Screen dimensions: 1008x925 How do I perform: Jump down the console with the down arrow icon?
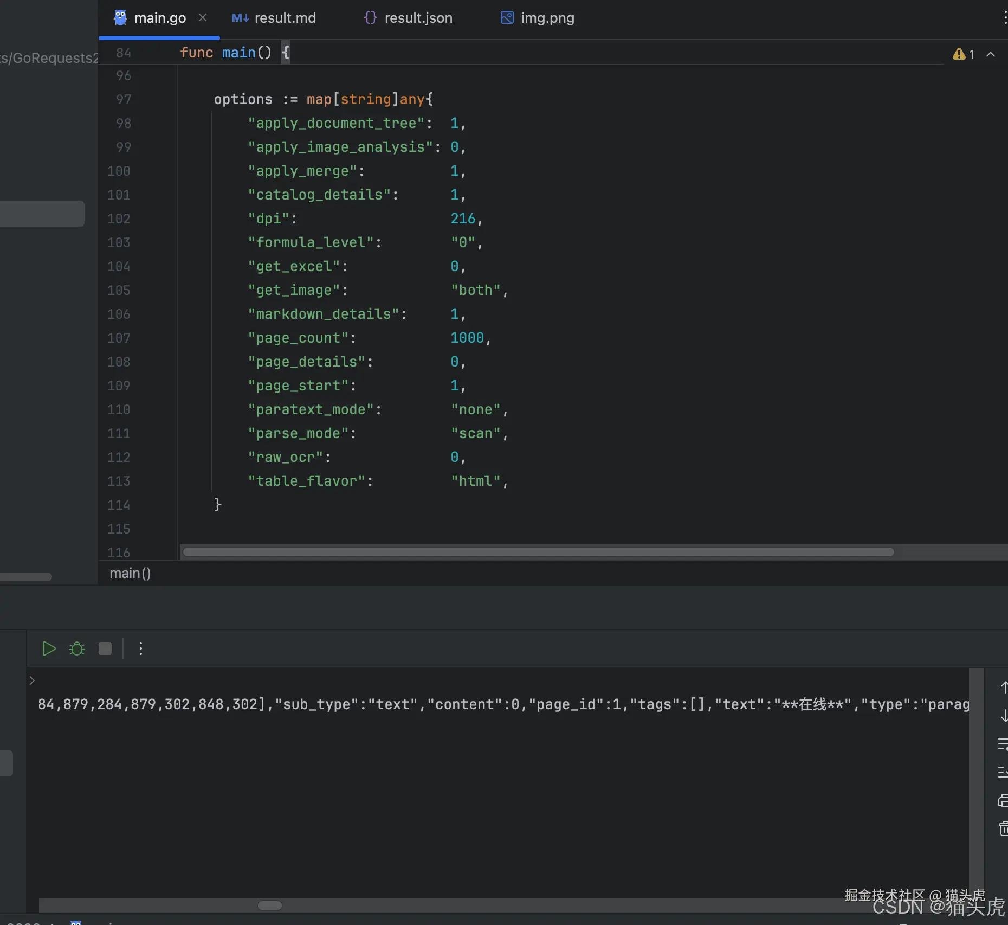click(1004, 716)
